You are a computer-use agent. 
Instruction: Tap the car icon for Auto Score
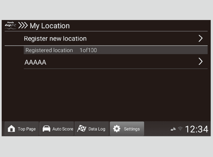pyautogui.click(x=46, y=129)
